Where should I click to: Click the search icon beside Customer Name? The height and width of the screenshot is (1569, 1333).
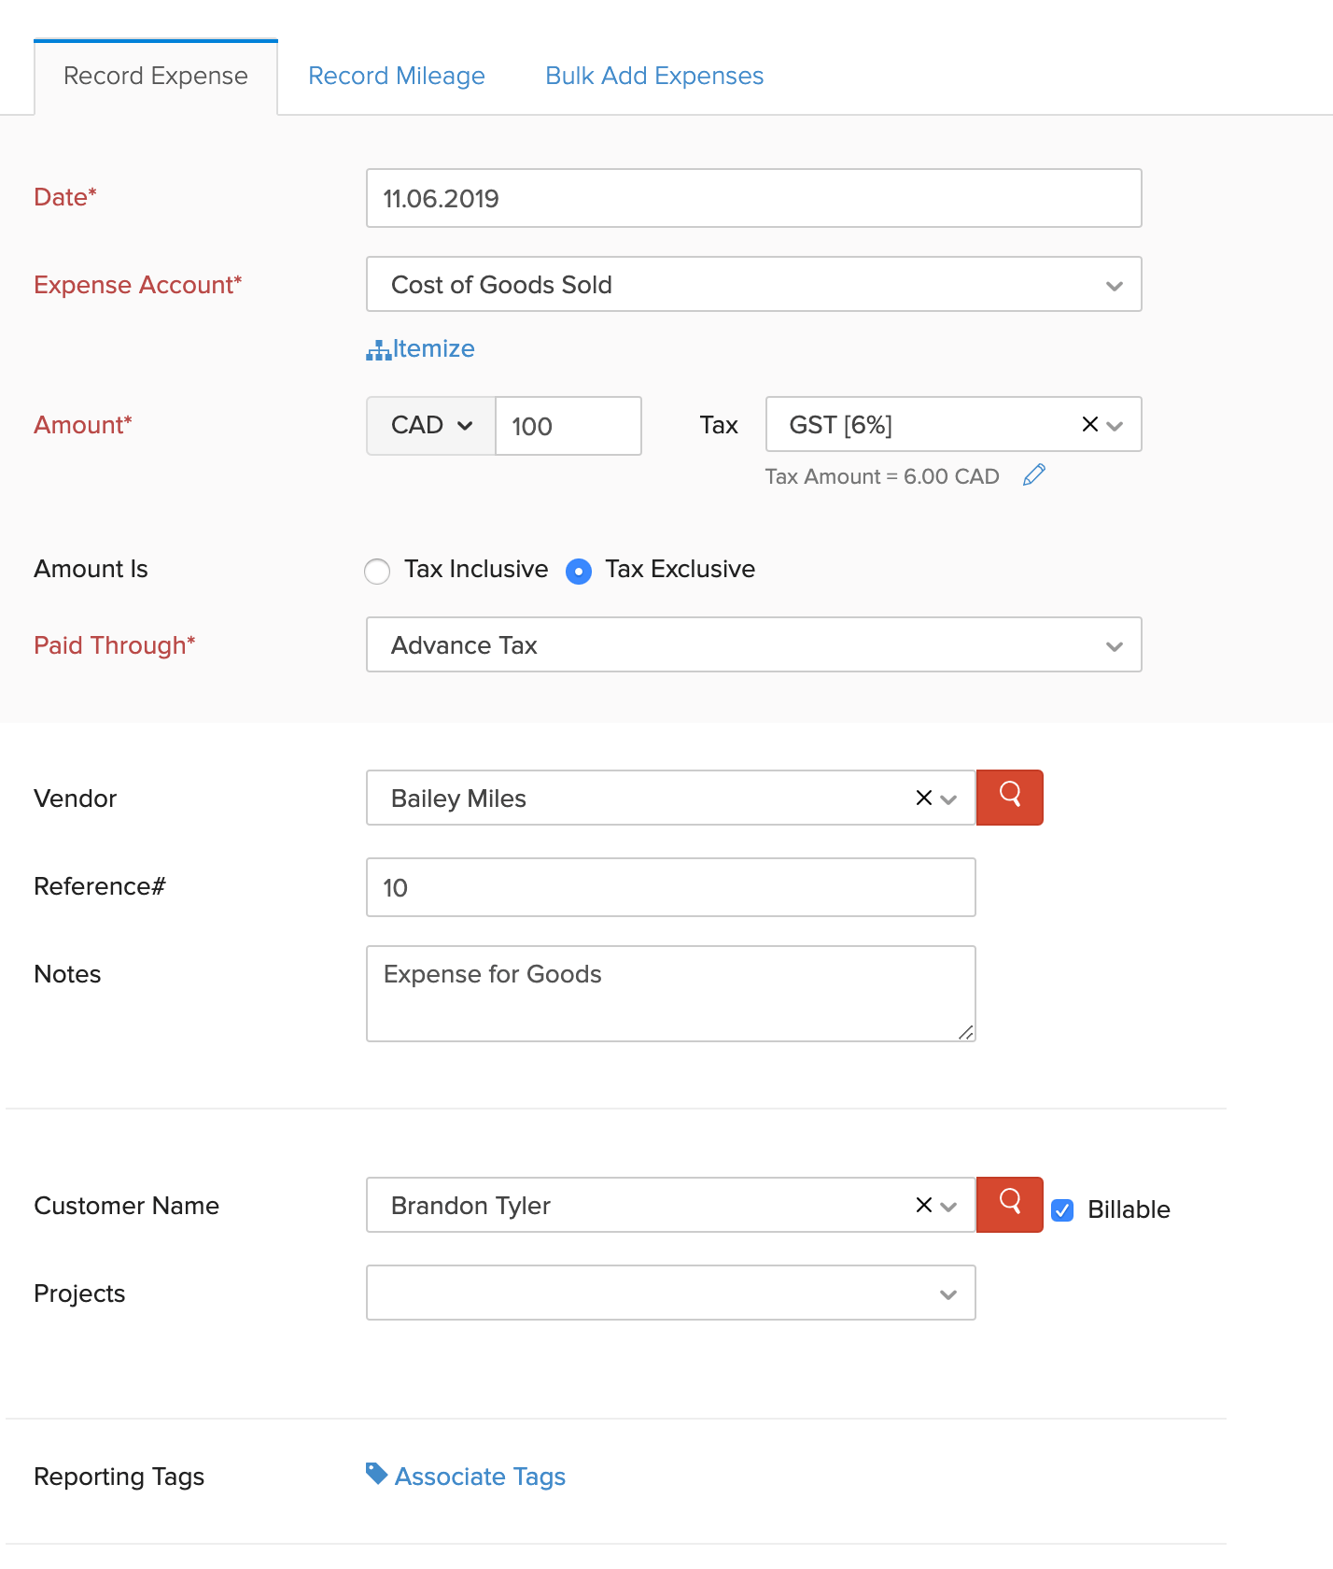[1009, 1204]
